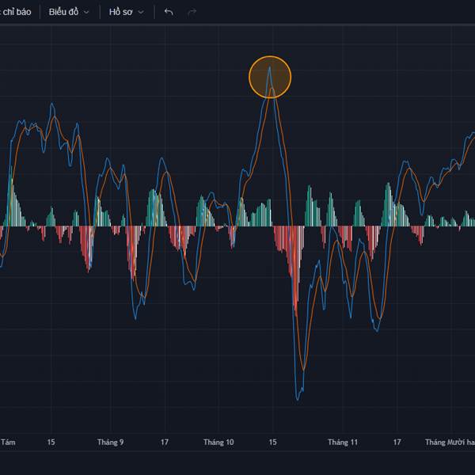This screenshot has width=475, height=475.
Task: Select the orange circle marker at the peak
Action: pyautogui.click(x=270, y=77)
